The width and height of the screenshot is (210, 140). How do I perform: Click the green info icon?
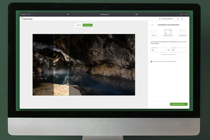(x=151, y=61)
